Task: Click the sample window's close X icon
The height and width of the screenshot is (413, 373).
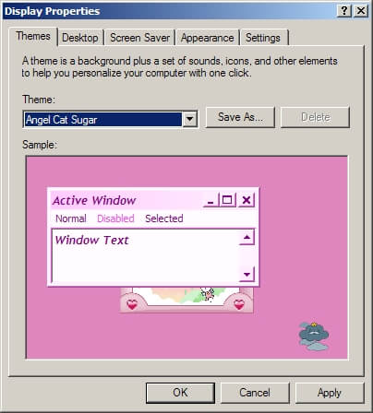Action: [247, 200]
